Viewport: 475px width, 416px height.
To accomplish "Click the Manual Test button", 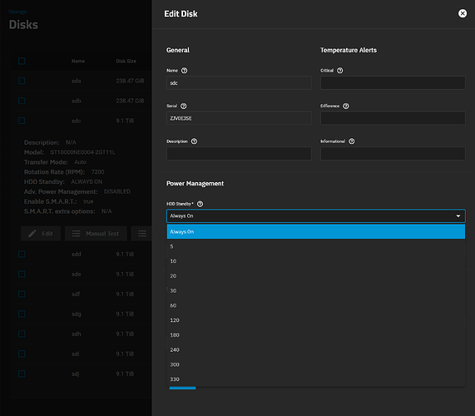I will pyautogui.click(x=96, y=234).
